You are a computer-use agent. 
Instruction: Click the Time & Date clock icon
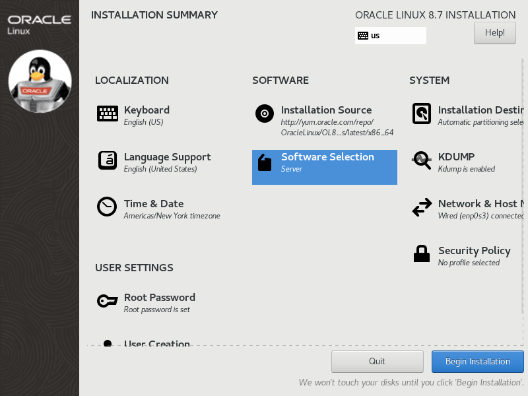[x=107, y=207]
